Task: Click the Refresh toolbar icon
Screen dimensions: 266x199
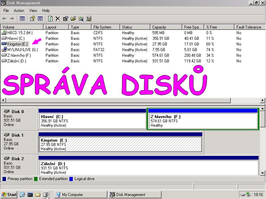Action: [x=50, y=19]
